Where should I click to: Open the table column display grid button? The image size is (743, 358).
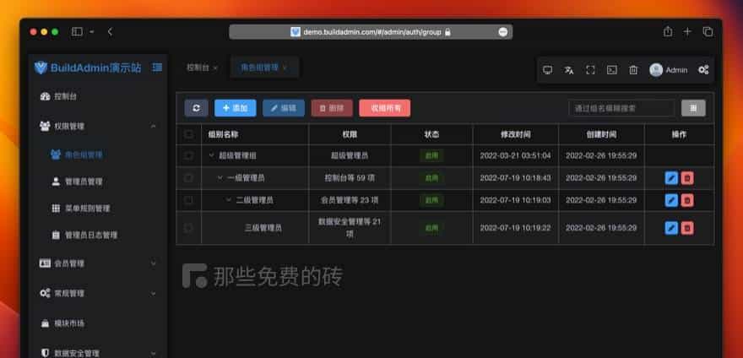point(693,108)
